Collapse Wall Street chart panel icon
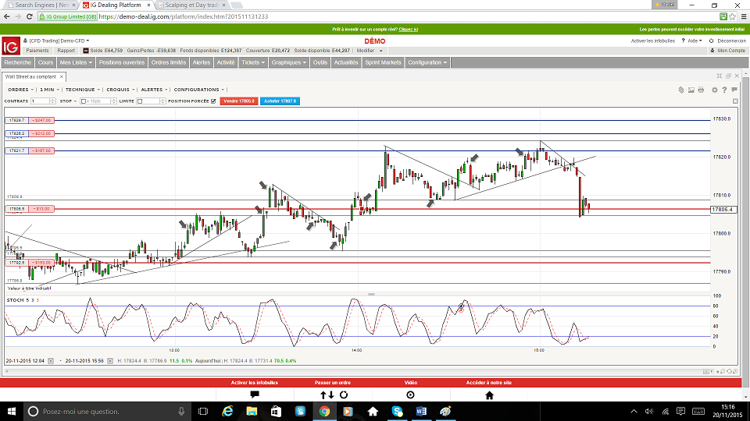 click(720, 76)
